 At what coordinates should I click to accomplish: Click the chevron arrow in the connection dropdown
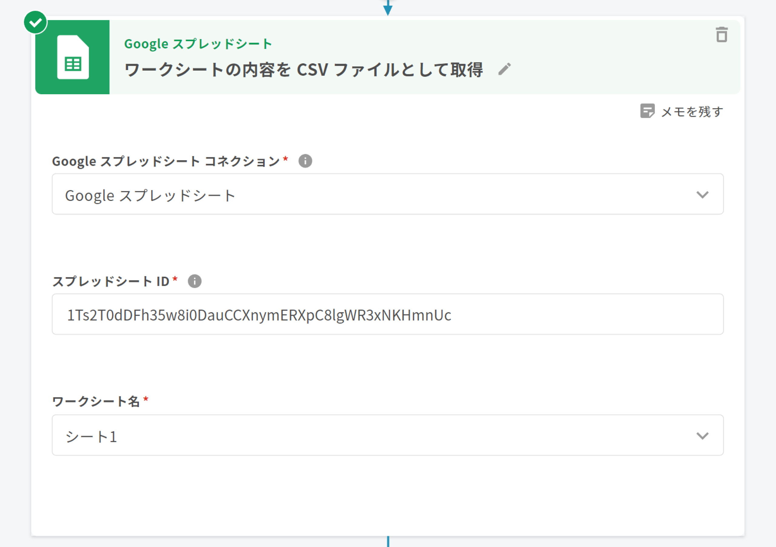click(702, 195)
